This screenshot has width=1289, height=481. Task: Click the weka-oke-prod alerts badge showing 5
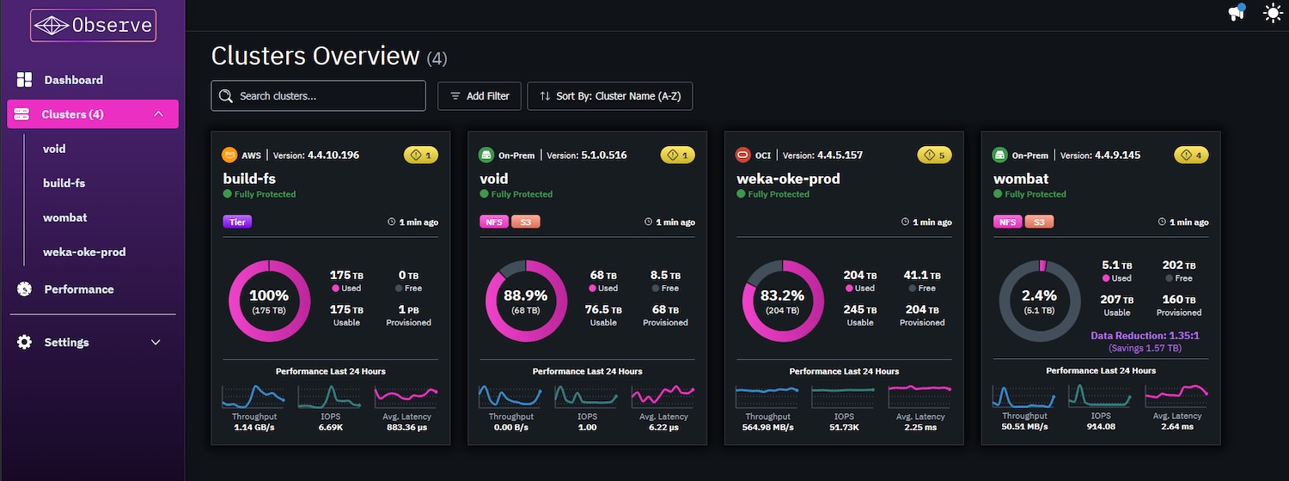[x=935, y=155]
